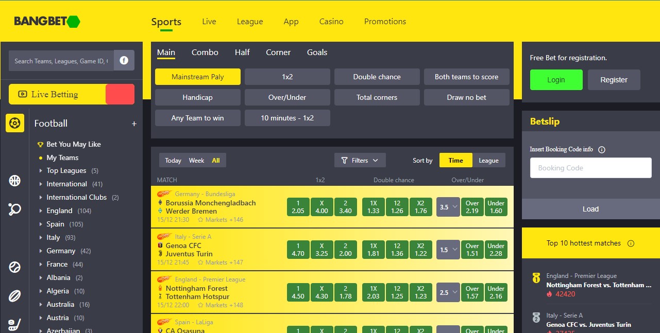Pick Over 1.57 for Nottingham Forest match
Viewport: 660px width, 333px height.
(472, 292)
